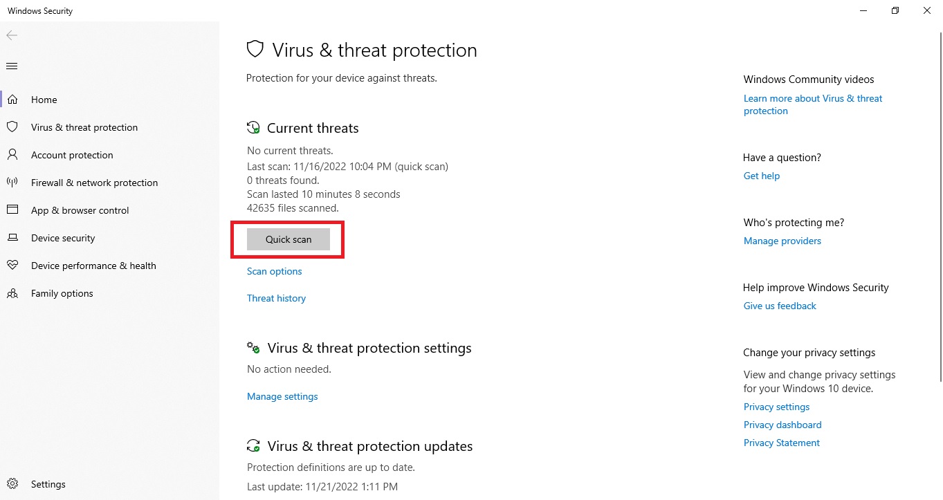Click Manage providers link
The image size is (943, 500).
tap(782, 241)
